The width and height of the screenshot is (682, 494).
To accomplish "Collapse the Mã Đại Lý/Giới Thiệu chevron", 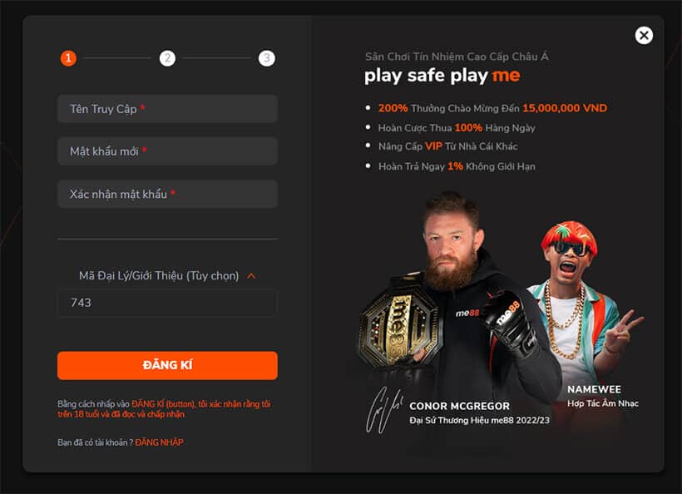I will 251,276.
